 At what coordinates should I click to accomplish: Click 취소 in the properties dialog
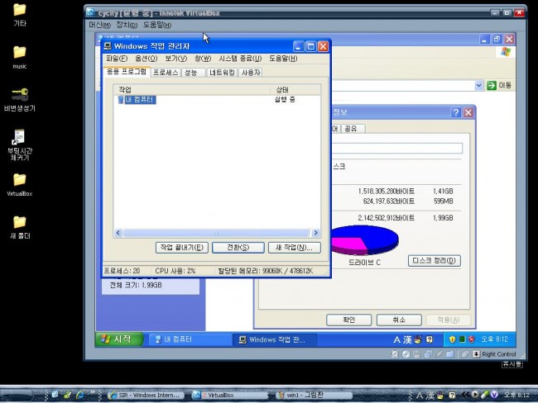coord(399,320)
